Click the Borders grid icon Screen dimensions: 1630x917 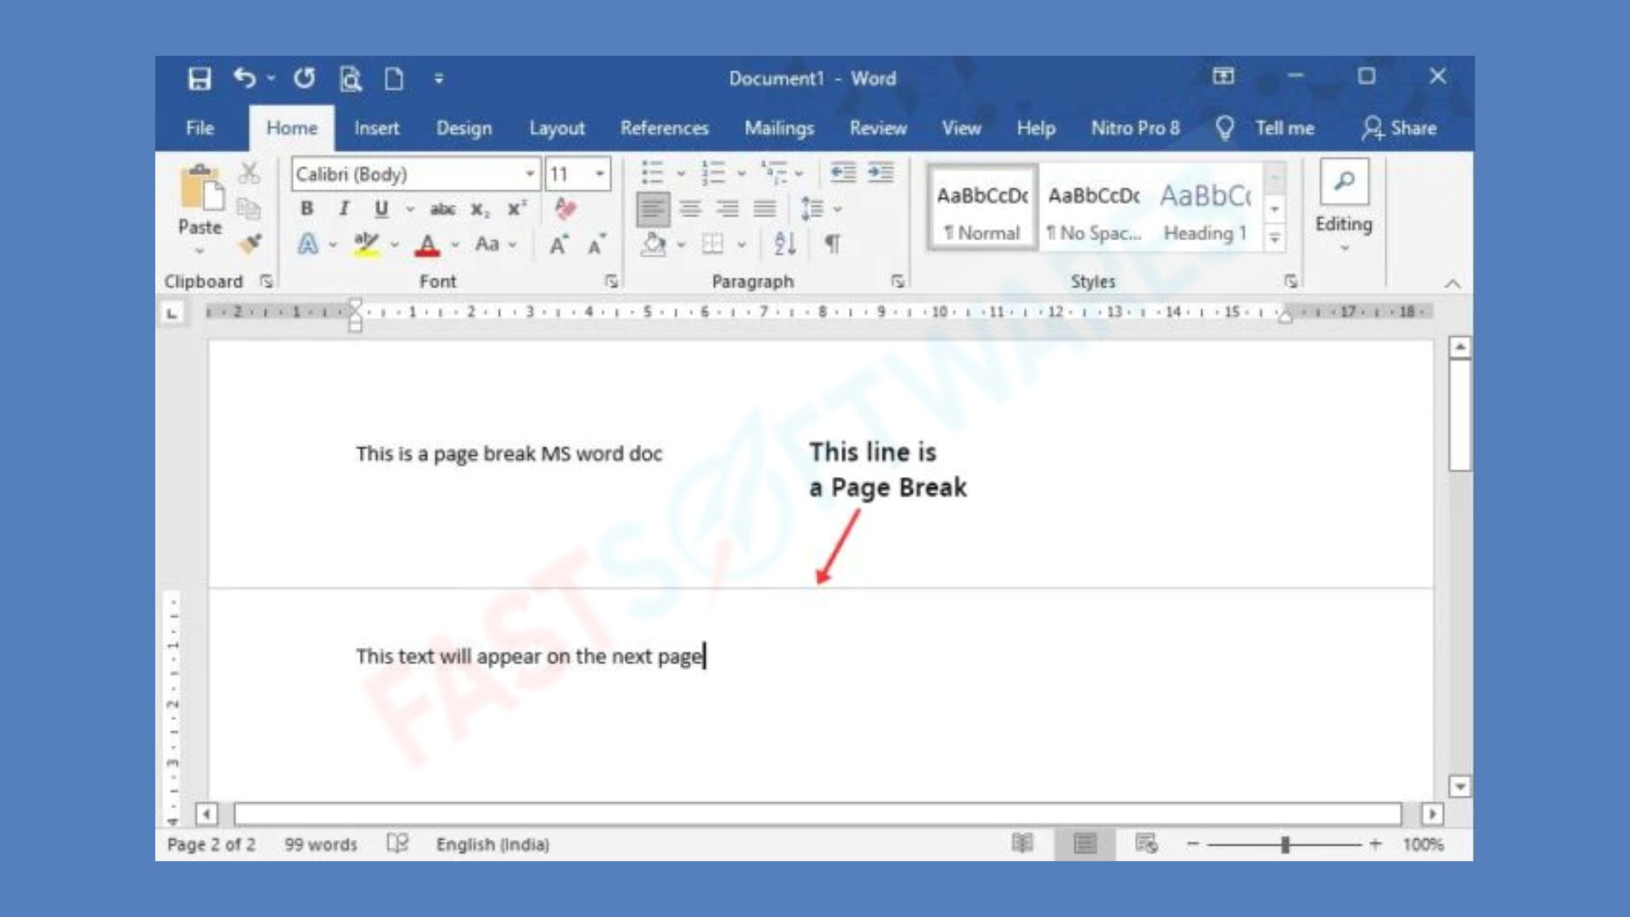[712, 245]
